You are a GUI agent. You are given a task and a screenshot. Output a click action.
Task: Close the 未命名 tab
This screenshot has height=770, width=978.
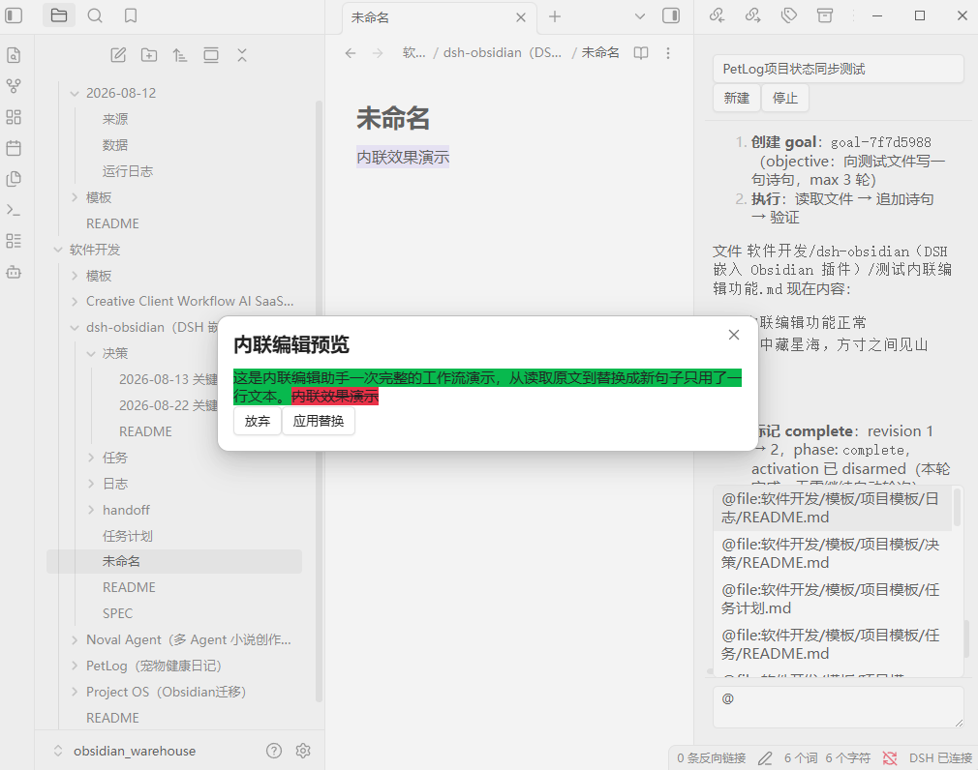tap(521, 18)
